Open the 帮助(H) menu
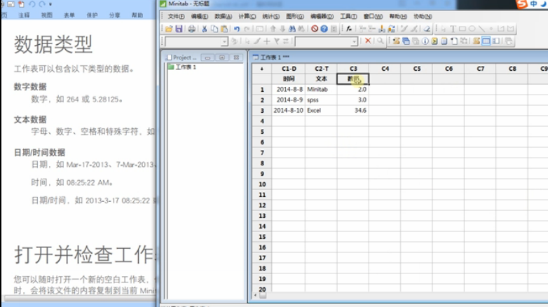Screen dimensions: 548x307 (398, 16)
